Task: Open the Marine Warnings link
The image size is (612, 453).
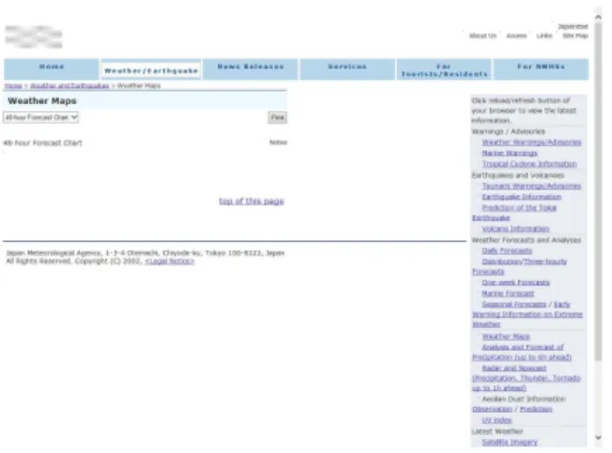Action: (x=510, y=153)
